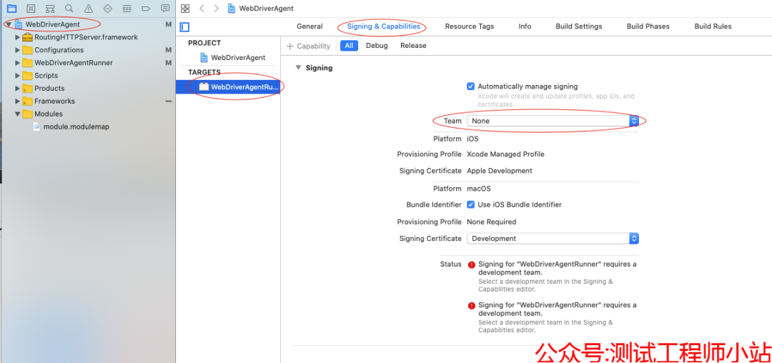
Task: Go forward with the right arrow
Action: (216, 9)
